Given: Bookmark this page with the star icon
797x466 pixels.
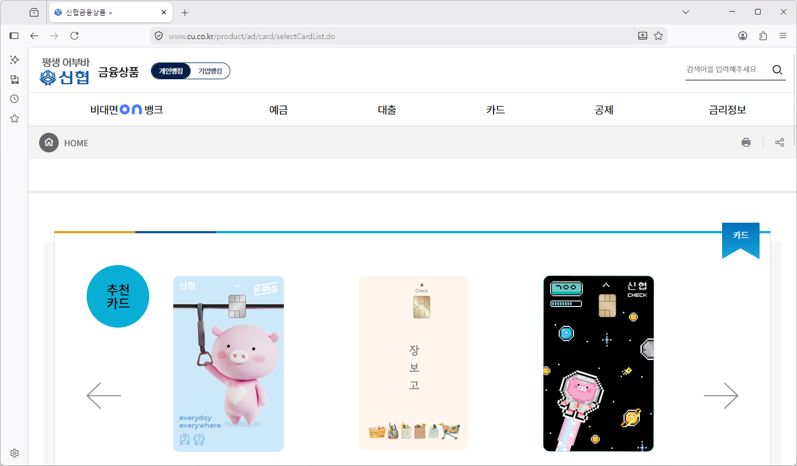Looking at the screenshot, I should tap(658, 36).
